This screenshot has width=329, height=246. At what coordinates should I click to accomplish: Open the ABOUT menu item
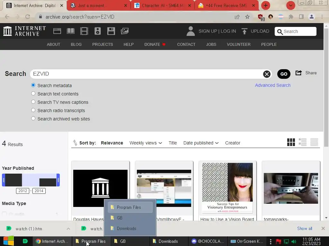[x=53, y=44]
